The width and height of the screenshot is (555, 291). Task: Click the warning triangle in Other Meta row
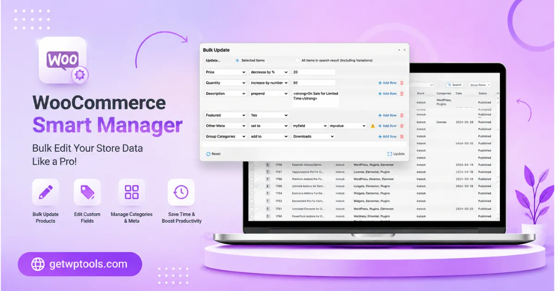373,126
